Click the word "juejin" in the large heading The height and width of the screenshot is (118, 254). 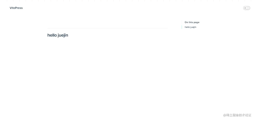click(63, 35)
